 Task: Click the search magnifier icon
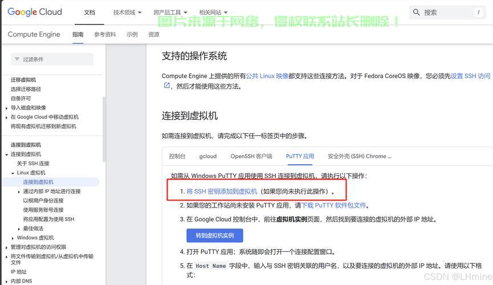click(x=416, y=13)
